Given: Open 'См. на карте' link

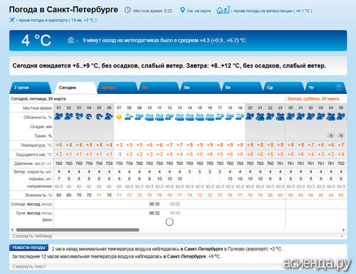Looking at the screenshot, I should tap(199, 11).
